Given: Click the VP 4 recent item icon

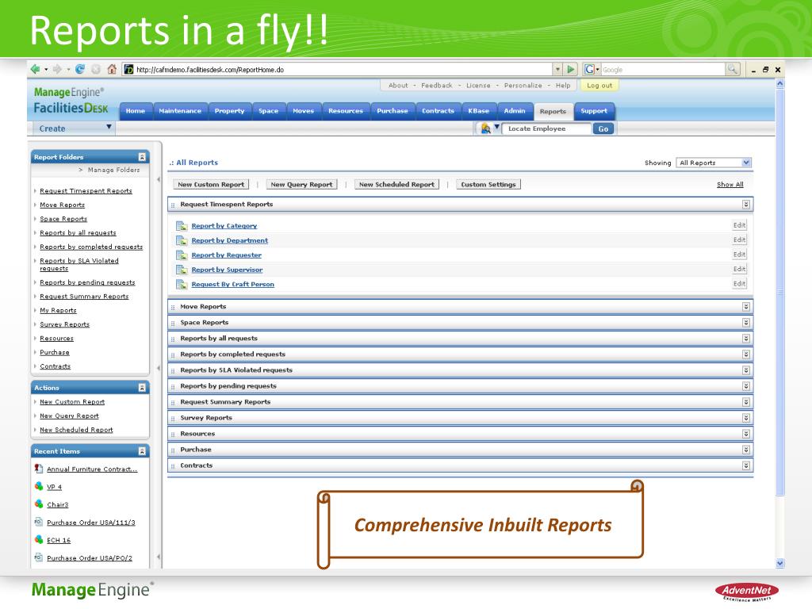Looking at the screenshot, I should point(39,486).
